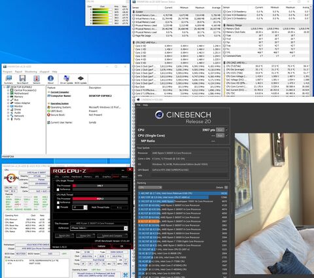The width and height of the screenshot is (314, 278).
Task: Open the CPU #0 selector dropdown
Action: pos(10,187)
